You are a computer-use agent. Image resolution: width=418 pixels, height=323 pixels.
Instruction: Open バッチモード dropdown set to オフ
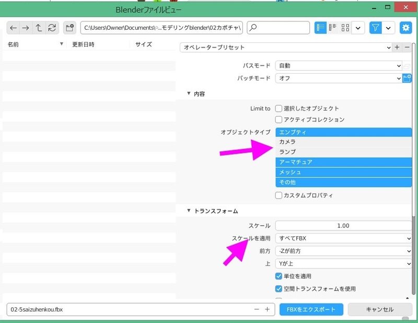coord(339,78)
